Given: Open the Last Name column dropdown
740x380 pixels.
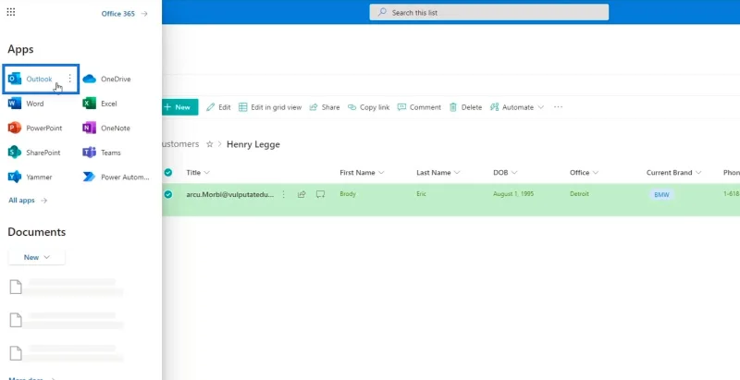Looking at the screenshot, I should (x=438, y=173).
